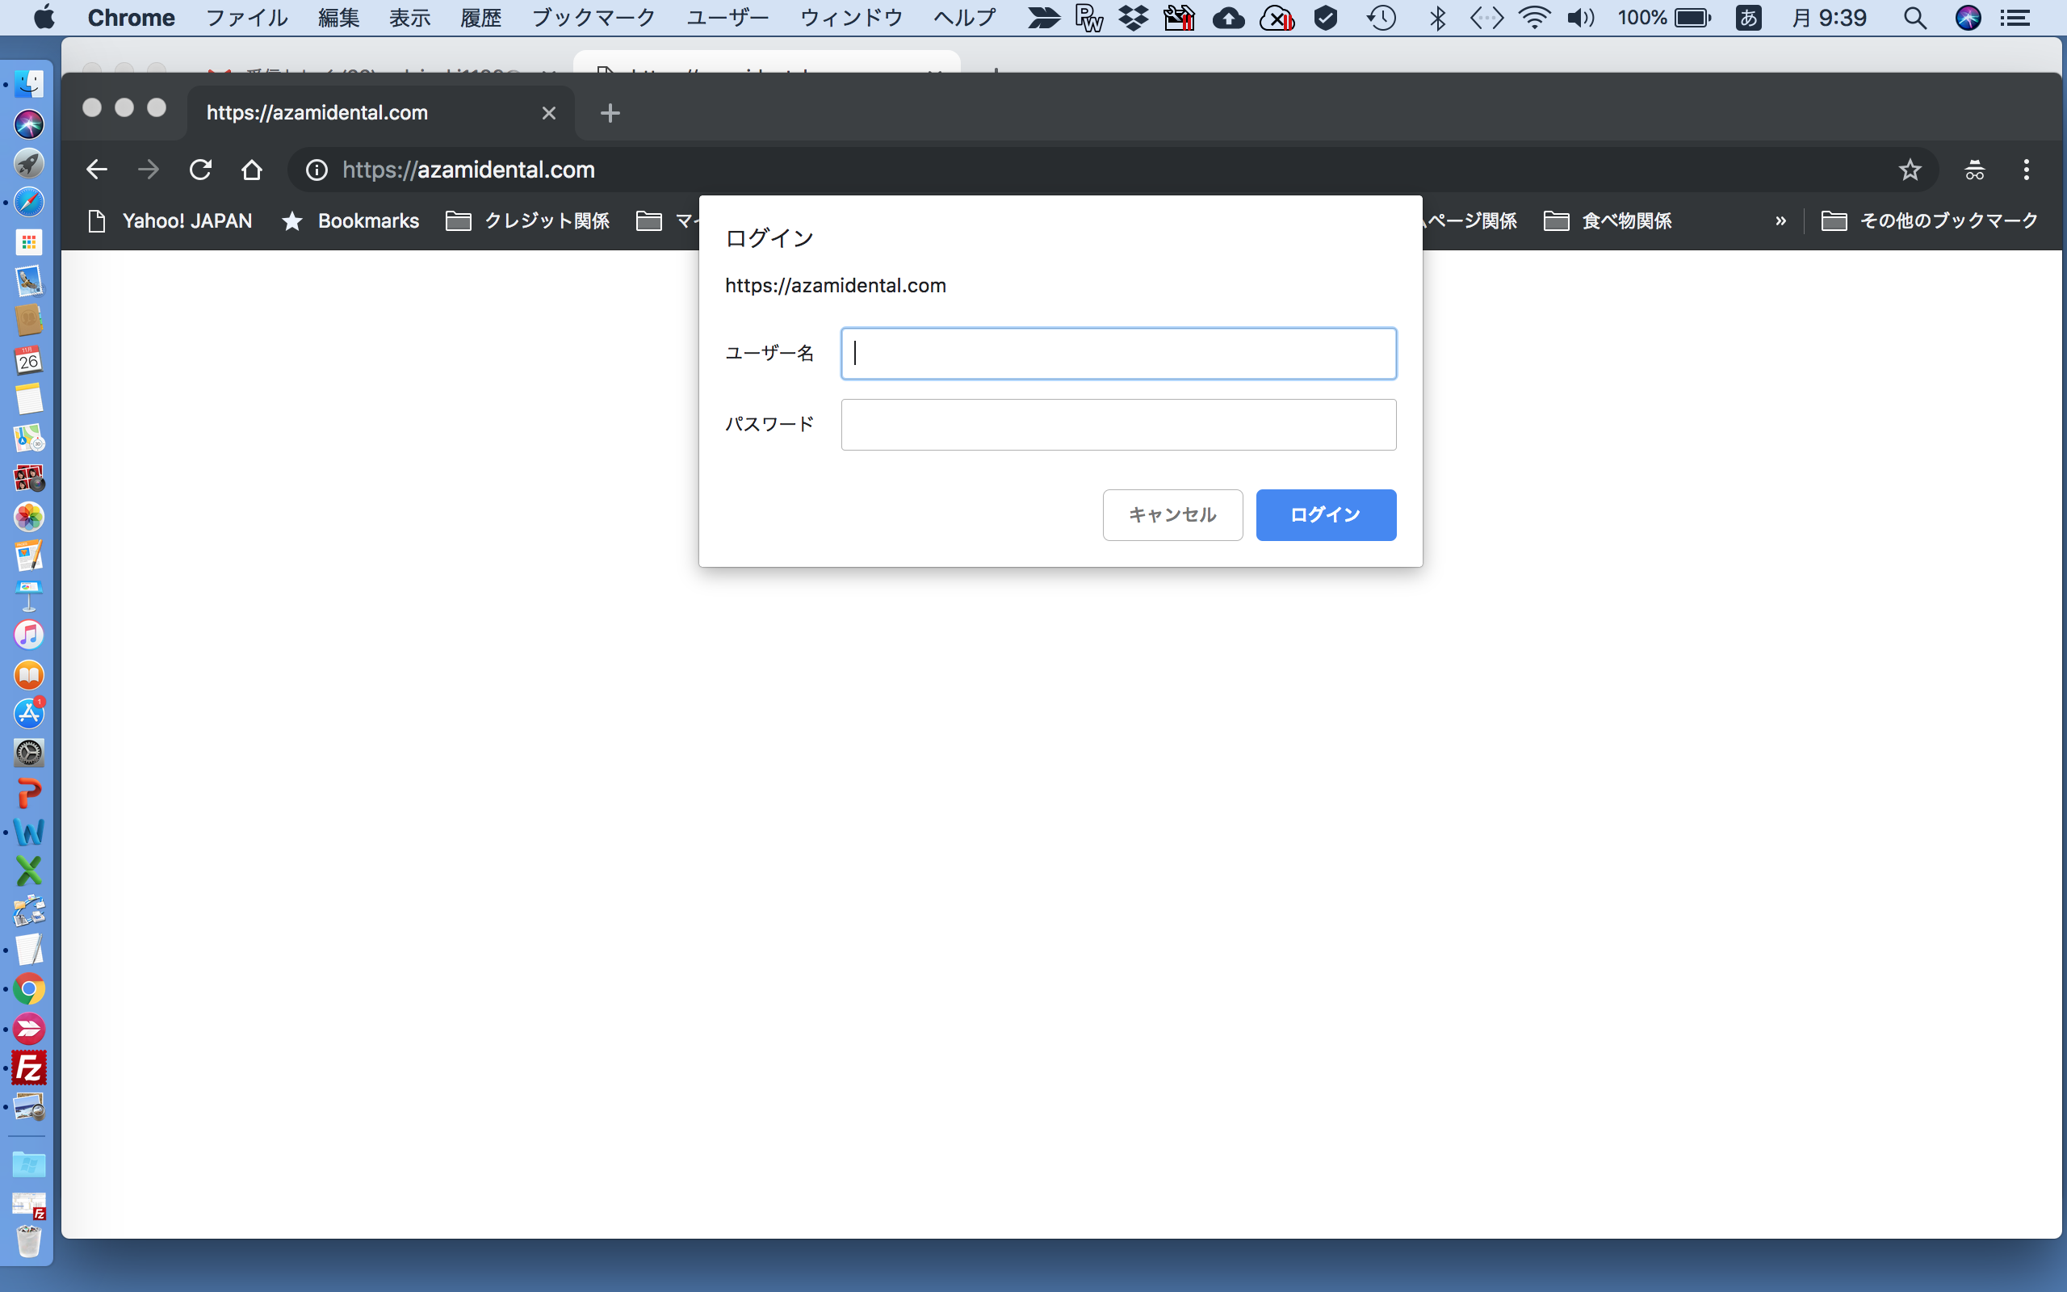2067x1292 pixels.
Task: Close the azamidental.com tab
Action: point(548,113)
